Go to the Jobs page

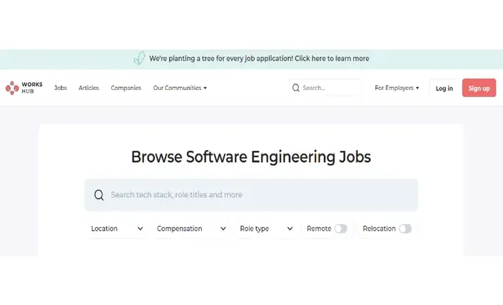pyautogui.click(x=61, y=88)
